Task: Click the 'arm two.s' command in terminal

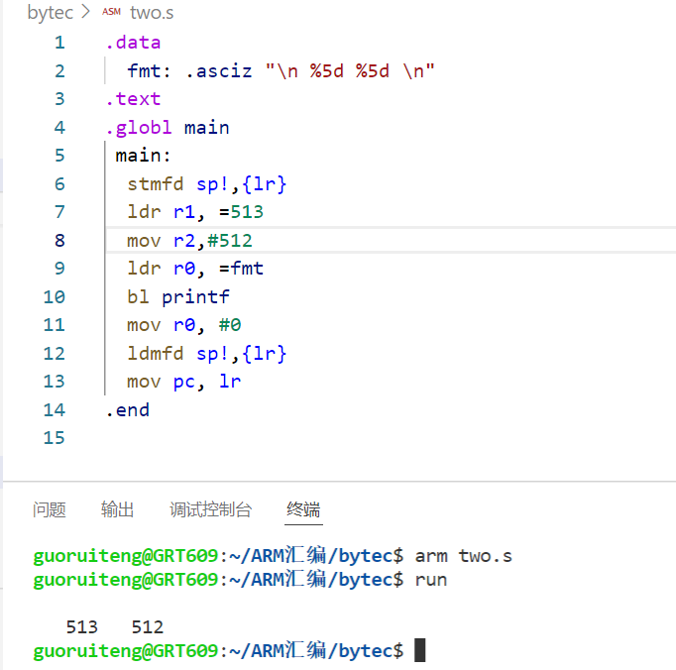Action: (464, 555)
